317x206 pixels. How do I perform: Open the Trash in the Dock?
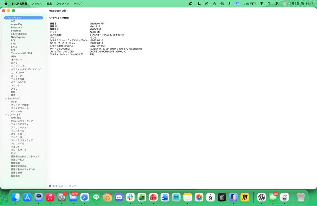pyautogui.click(x=301, y=197)
